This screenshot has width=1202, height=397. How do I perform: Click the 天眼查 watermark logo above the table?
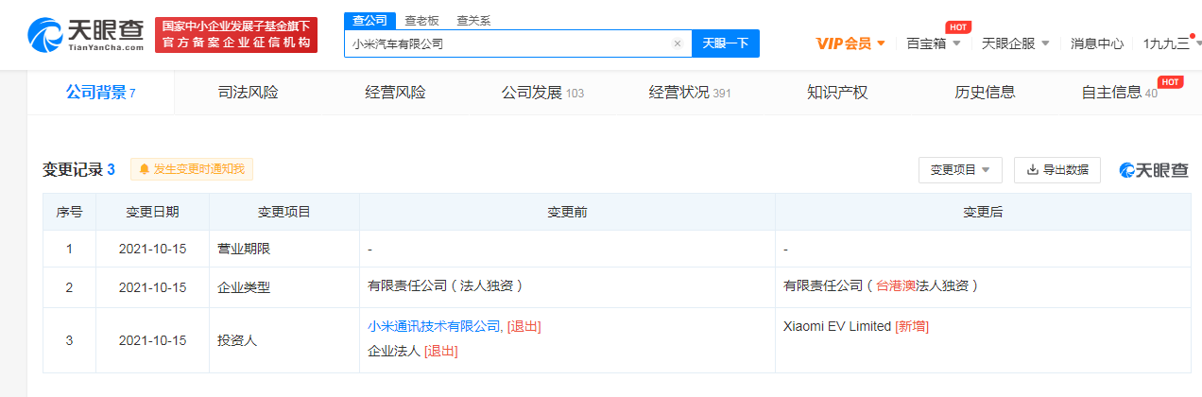coord(1154,170)
